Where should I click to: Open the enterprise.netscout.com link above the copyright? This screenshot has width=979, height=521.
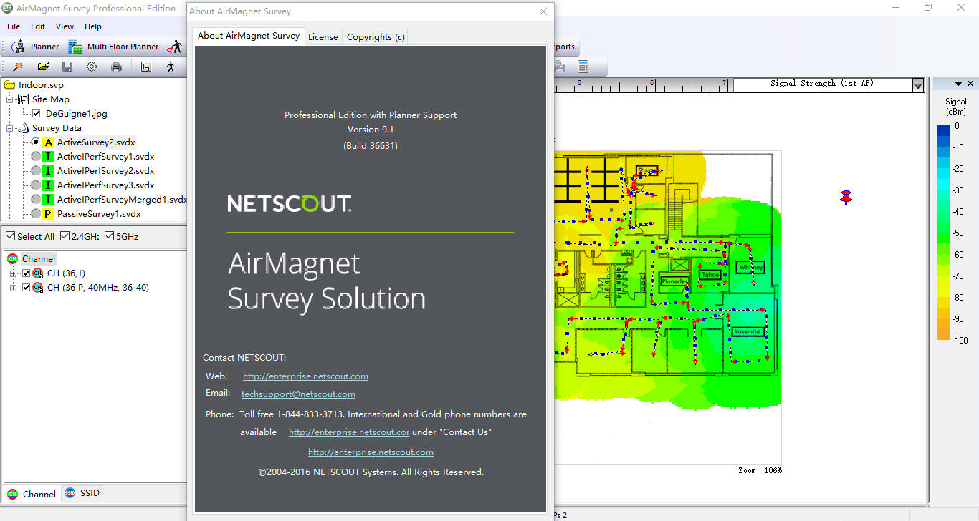371,452
